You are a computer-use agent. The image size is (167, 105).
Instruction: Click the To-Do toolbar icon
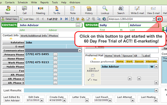click(57, 8)
